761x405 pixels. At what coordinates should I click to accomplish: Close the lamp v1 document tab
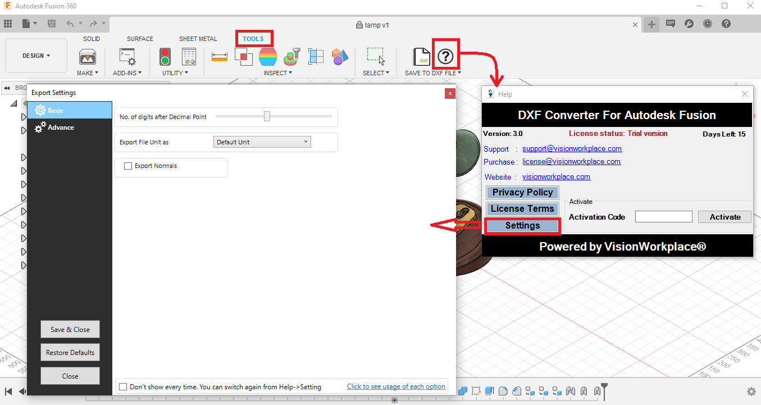tap(635, 25)
